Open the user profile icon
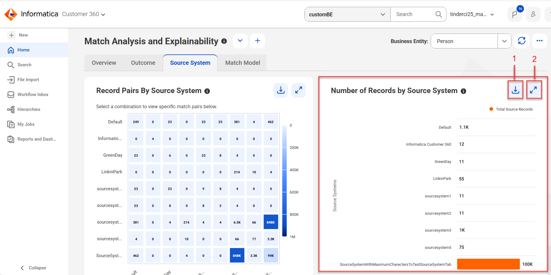551x275 pixels. 533,14
